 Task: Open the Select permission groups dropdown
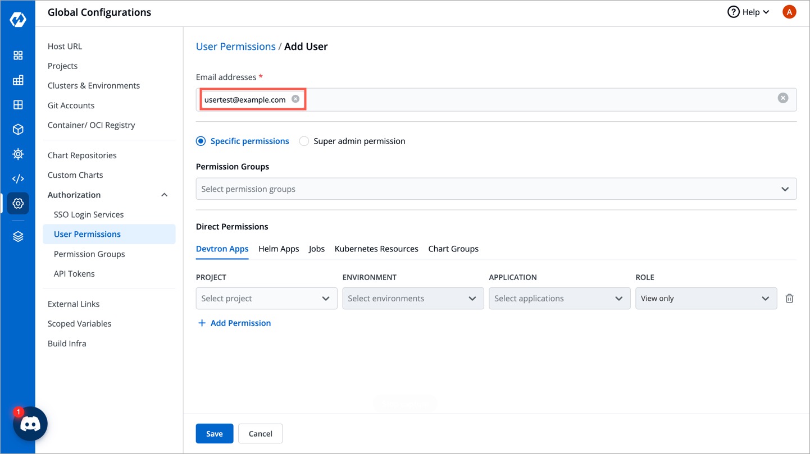click(495, 189)
